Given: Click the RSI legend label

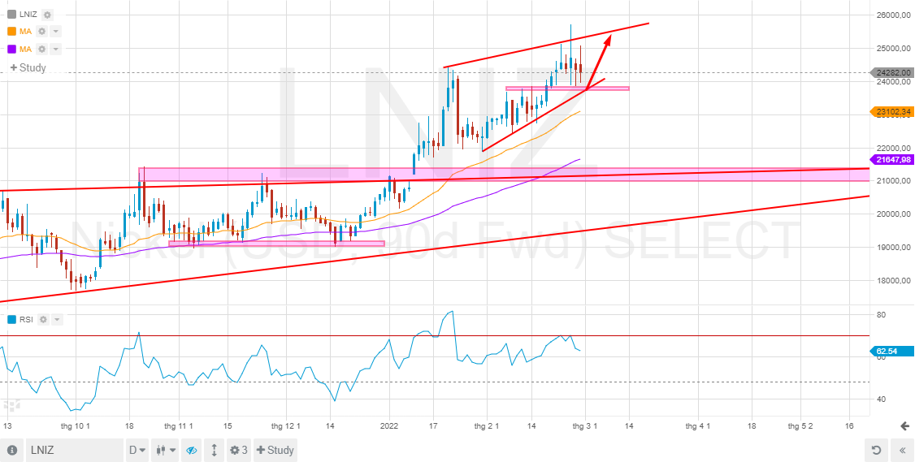Looking at the screenshot, I should 26,319.
